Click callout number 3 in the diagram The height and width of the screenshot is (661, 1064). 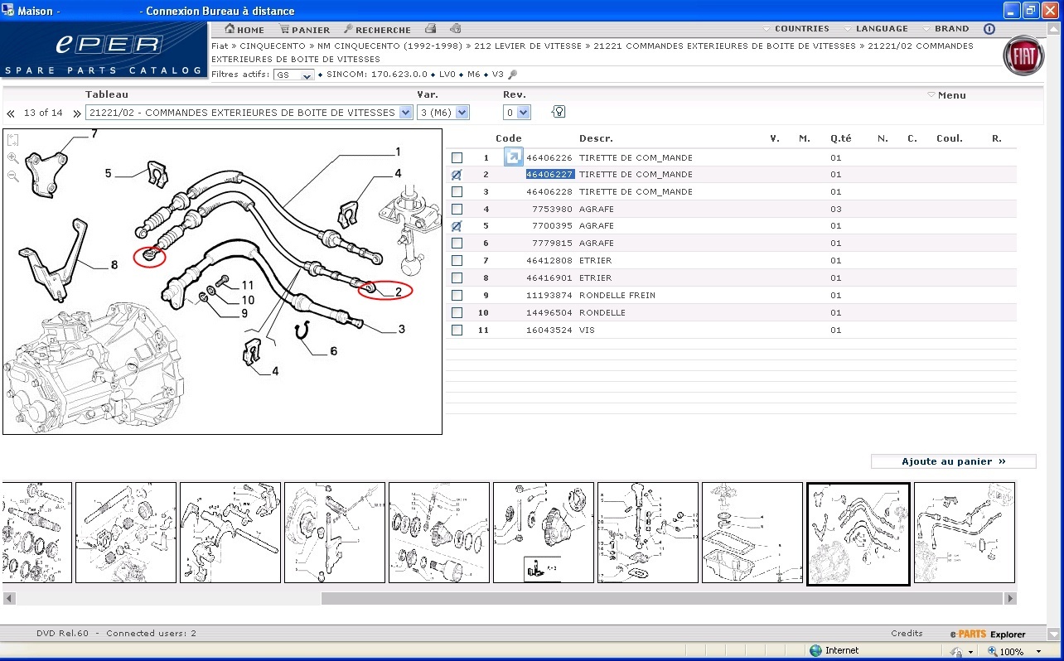401,329
